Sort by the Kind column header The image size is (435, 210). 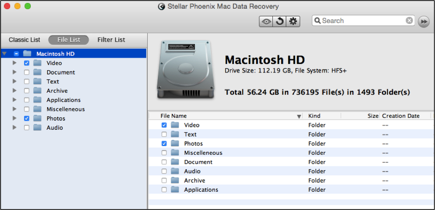pos(322,116)
